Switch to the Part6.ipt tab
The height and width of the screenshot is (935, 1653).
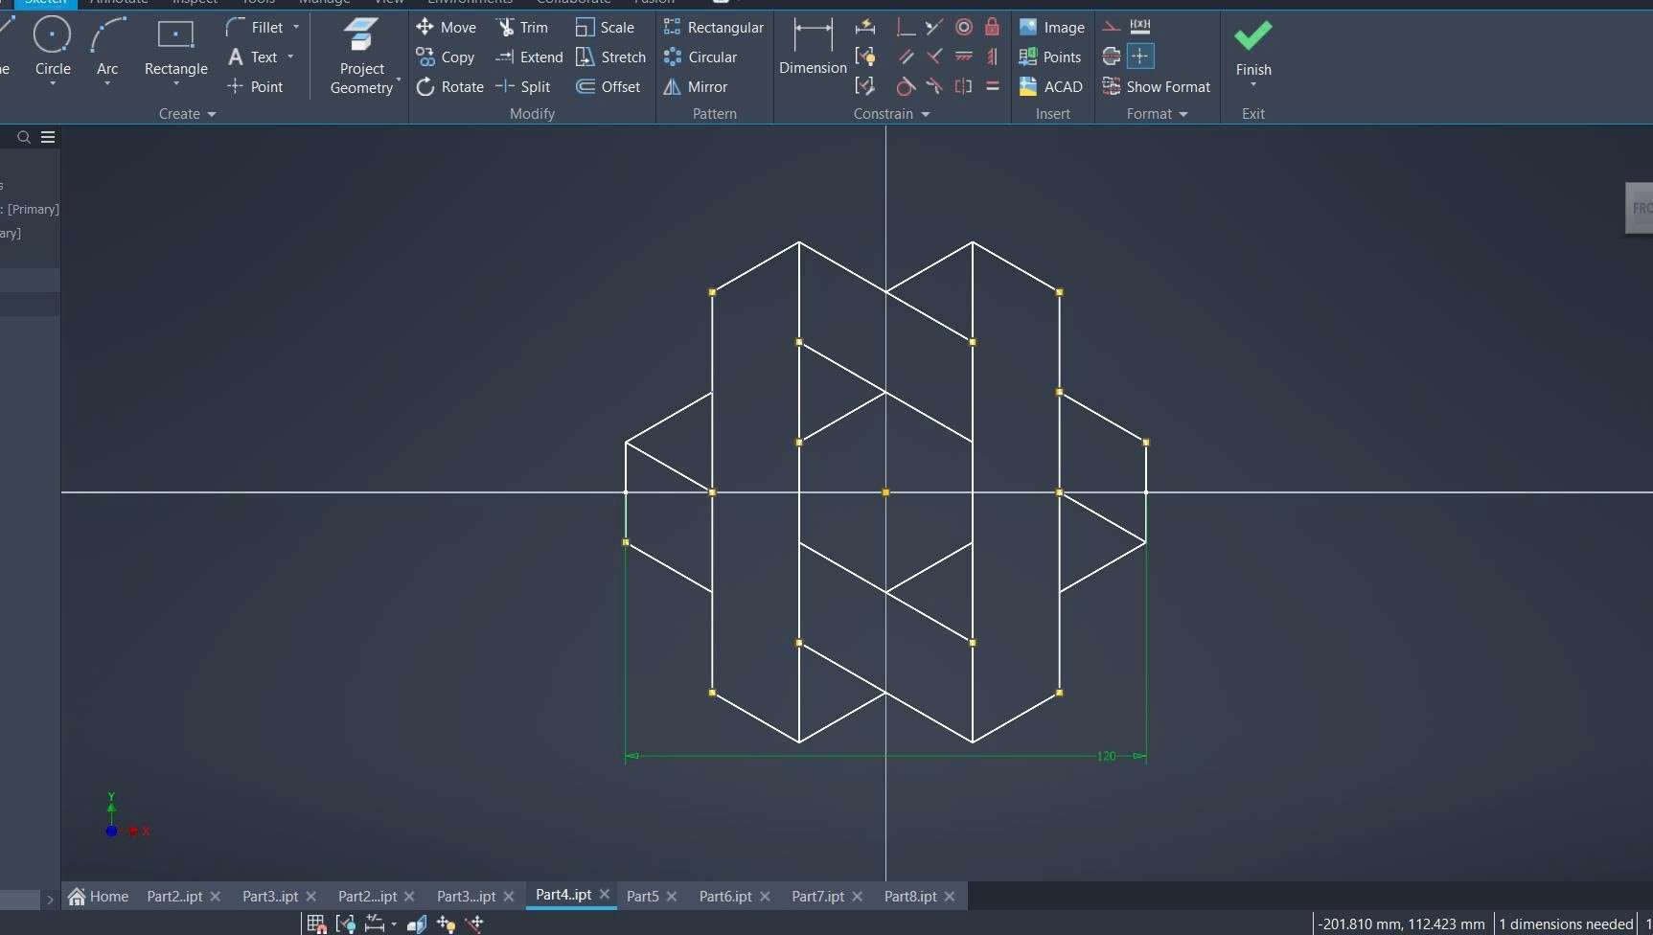pos(724,897)
